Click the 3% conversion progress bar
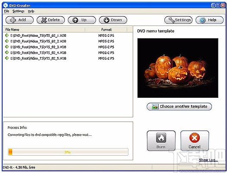The width and height of the screenshot is (227, 173). point(68,152)
